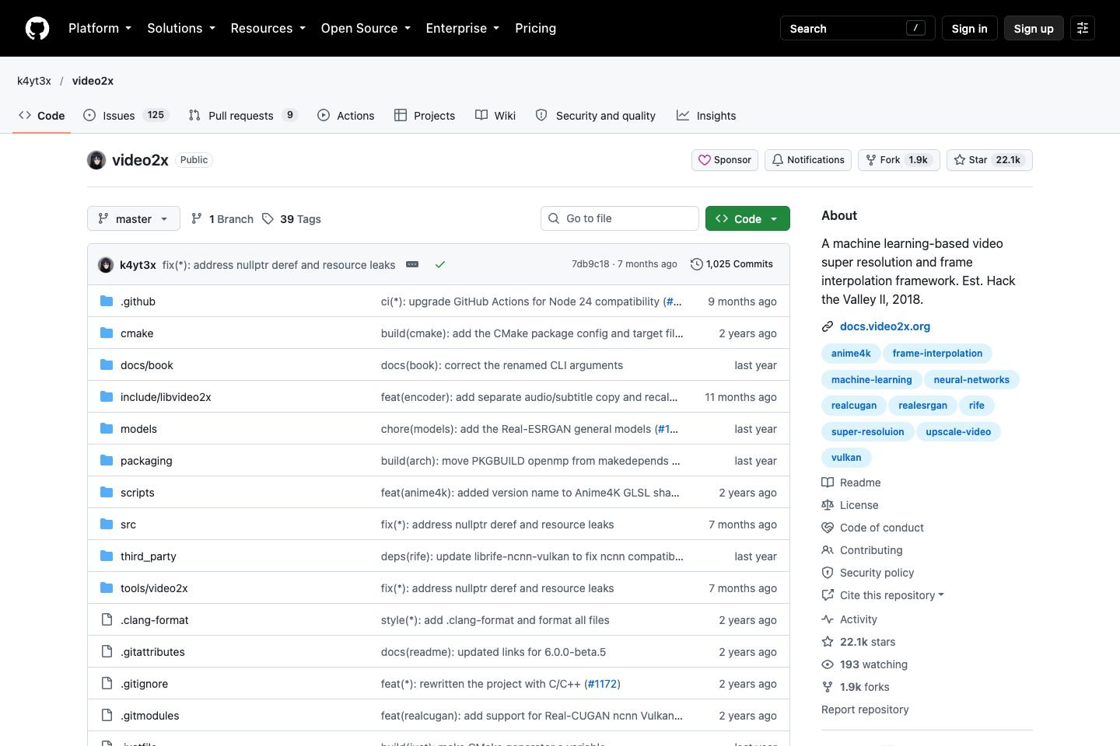Expand the Solutions menu
Image resolution: width=1120 pixels, height=746 pixels.
point(181,28)
